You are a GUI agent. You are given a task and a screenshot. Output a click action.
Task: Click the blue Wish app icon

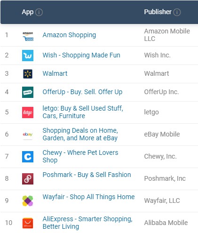28,56
